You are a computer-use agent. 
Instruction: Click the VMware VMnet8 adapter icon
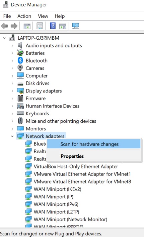pyautogui.click(x=28, y=182)
